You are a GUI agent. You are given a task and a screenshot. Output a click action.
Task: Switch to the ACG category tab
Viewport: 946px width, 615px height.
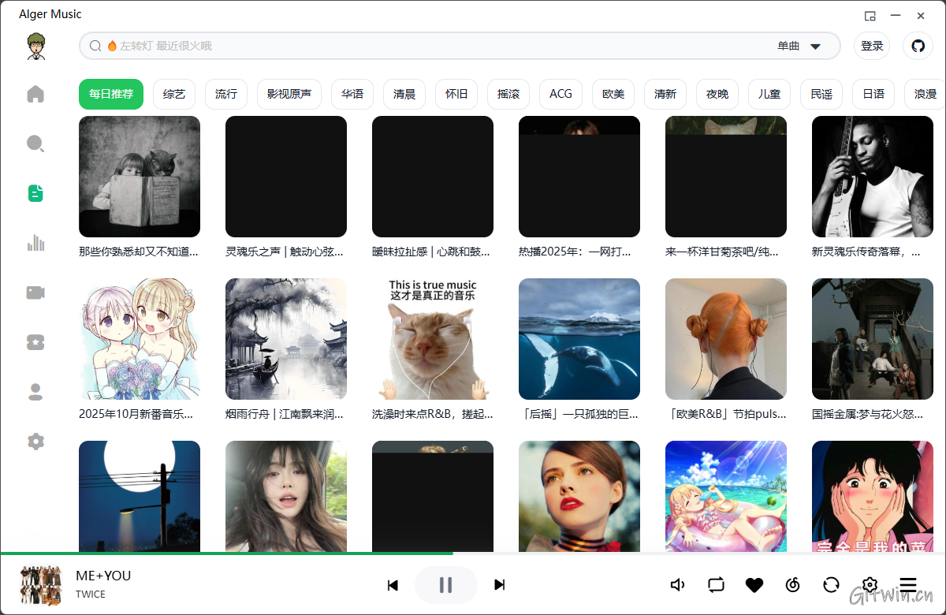tap(561, 94)
